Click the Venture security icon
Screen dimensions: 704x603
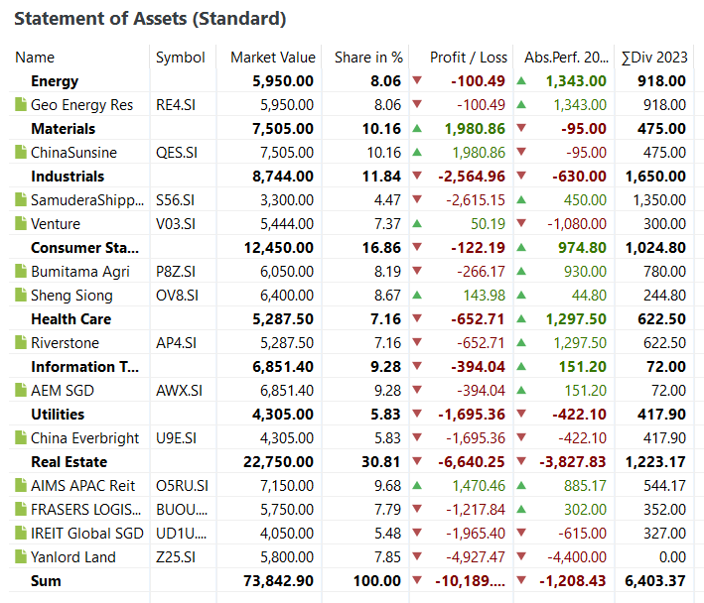coord(21,224)
